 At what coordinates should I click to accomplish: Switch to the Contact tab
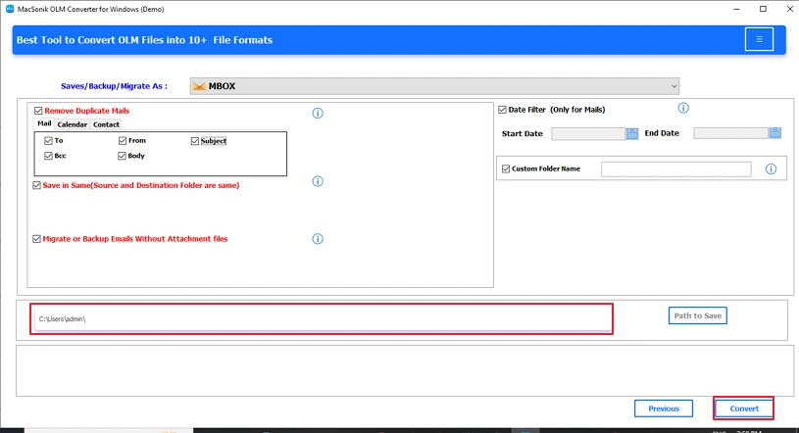[106, 124]
